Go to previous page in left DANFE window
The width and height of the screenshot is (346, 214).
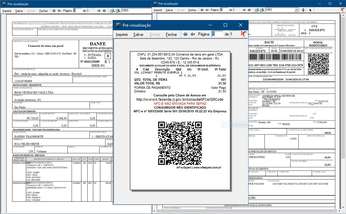point(59,11)
